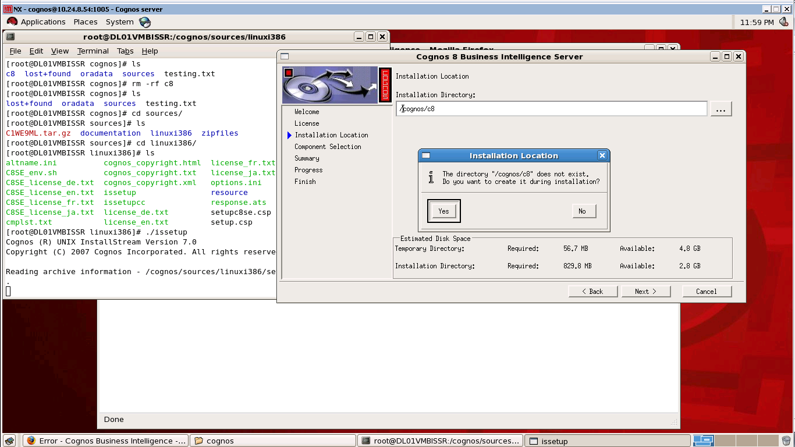Maximize the terminal window
The height and width of the screenshot is (447, 795).
(371, 37)
